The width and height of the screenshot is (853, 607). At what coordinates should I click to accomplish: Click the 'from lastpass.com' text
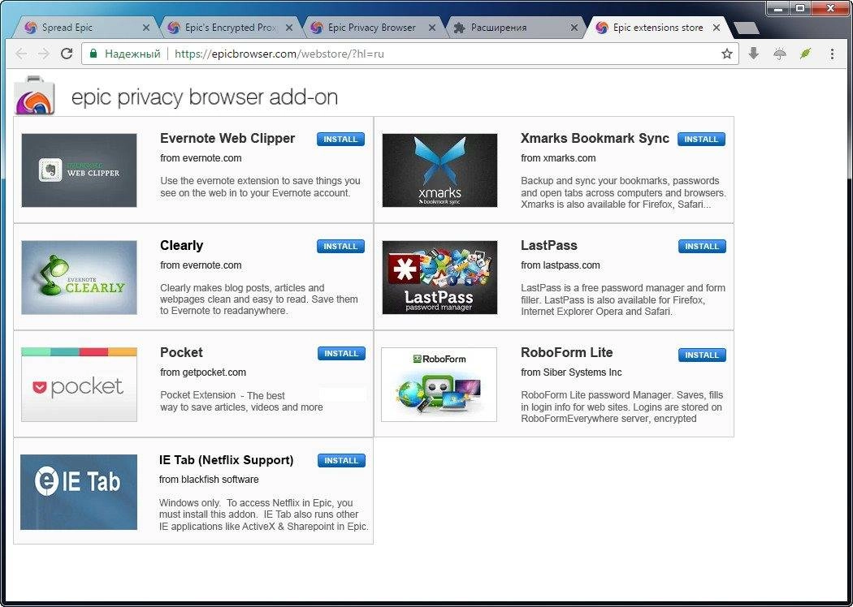click(x=561, y=265)
